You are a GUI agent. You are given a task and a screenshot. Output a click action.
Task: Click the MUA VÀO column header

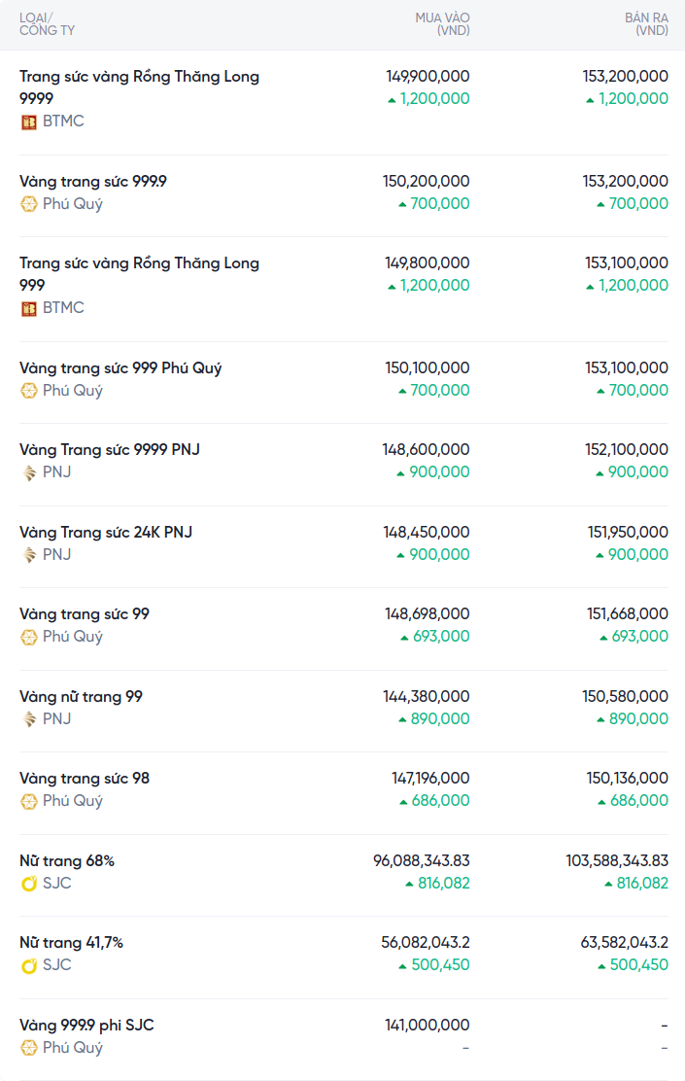tap(442, 24)
